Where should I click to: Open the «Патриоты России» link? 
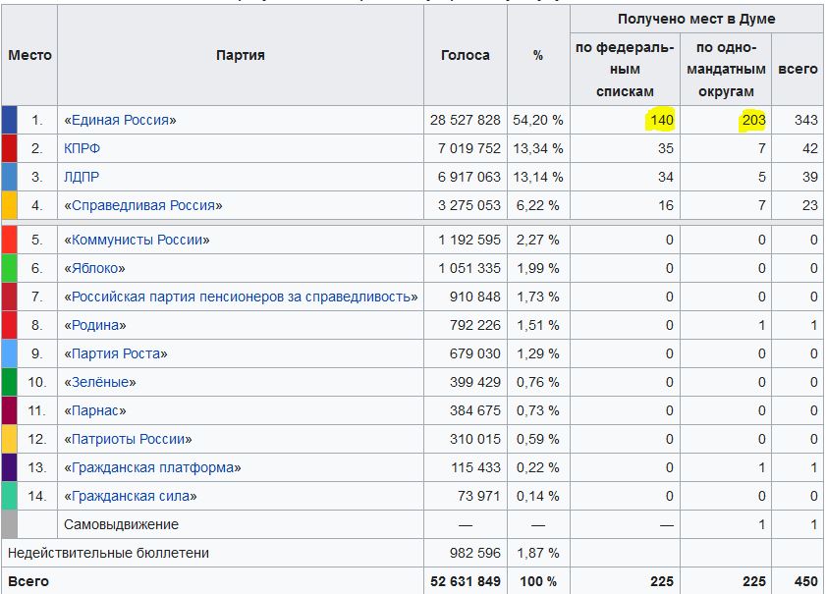128,439
